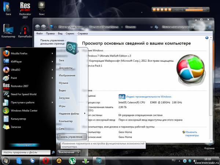This screenshot has width=220, height=165.
Task: Open the volume speaker tray icon
Action: 195,161
